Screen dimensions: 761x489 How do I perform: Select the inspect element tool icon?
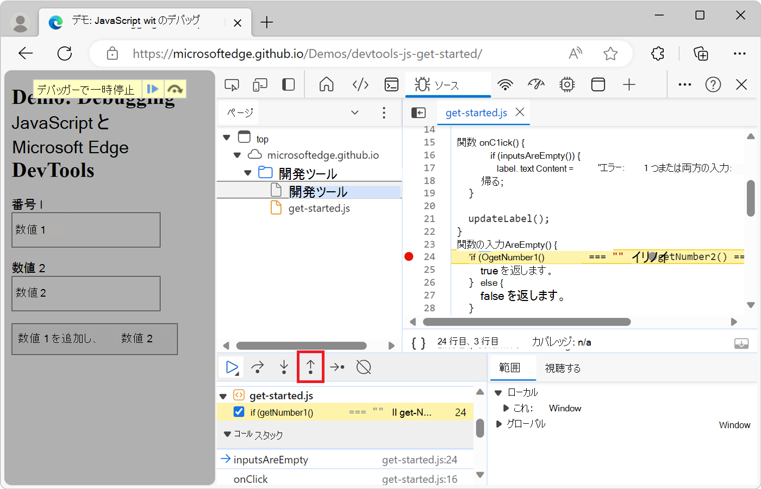coord(232,85)
